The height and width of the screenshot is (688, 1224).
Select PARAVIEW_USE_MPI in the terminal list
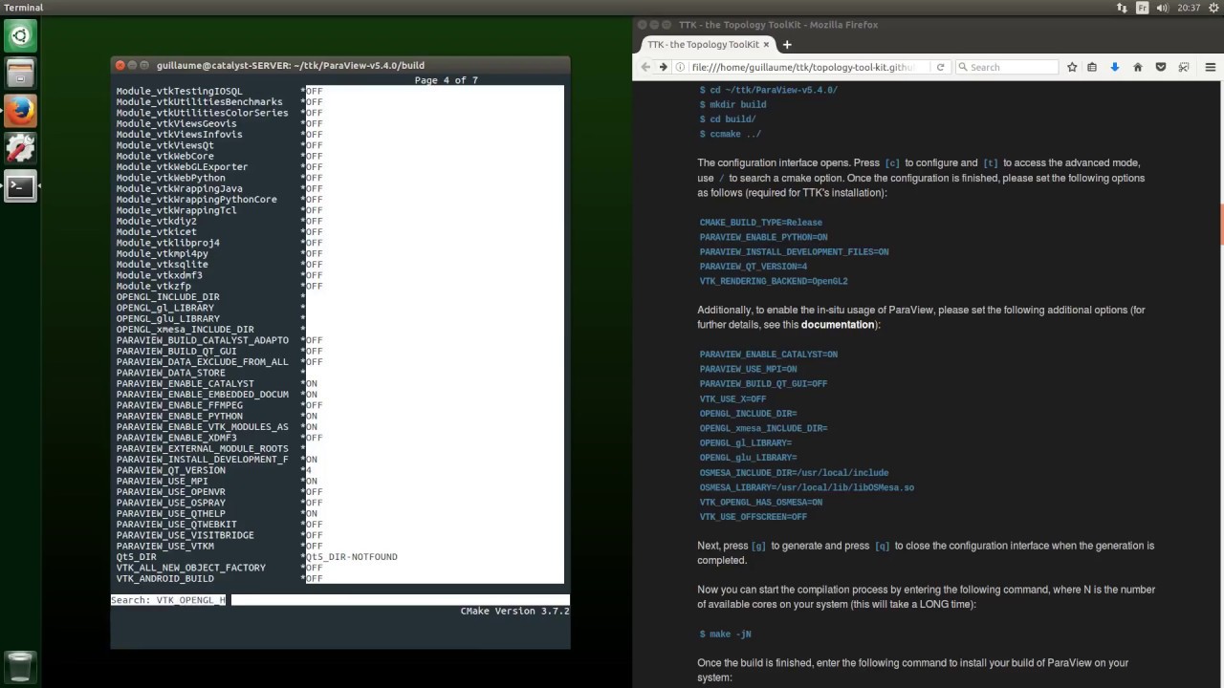point(162,482)
